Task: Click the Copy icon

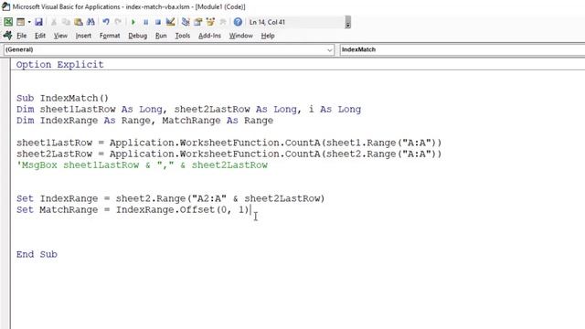Action: pyautogui.click(x=66, y=22)
